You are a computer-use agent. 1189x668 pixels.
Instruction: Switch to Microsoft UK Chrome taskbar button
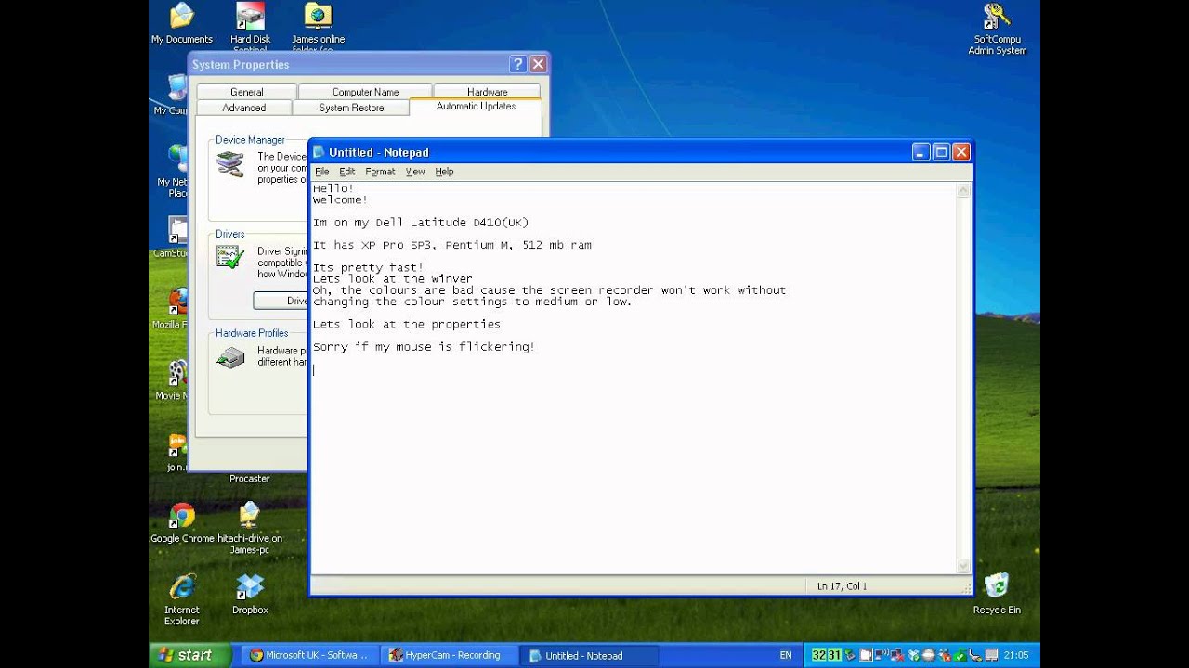(308, 655)
